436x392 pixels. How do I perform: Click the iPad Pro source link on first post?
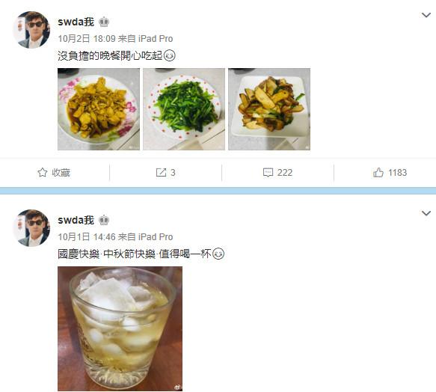click(156, 39)
